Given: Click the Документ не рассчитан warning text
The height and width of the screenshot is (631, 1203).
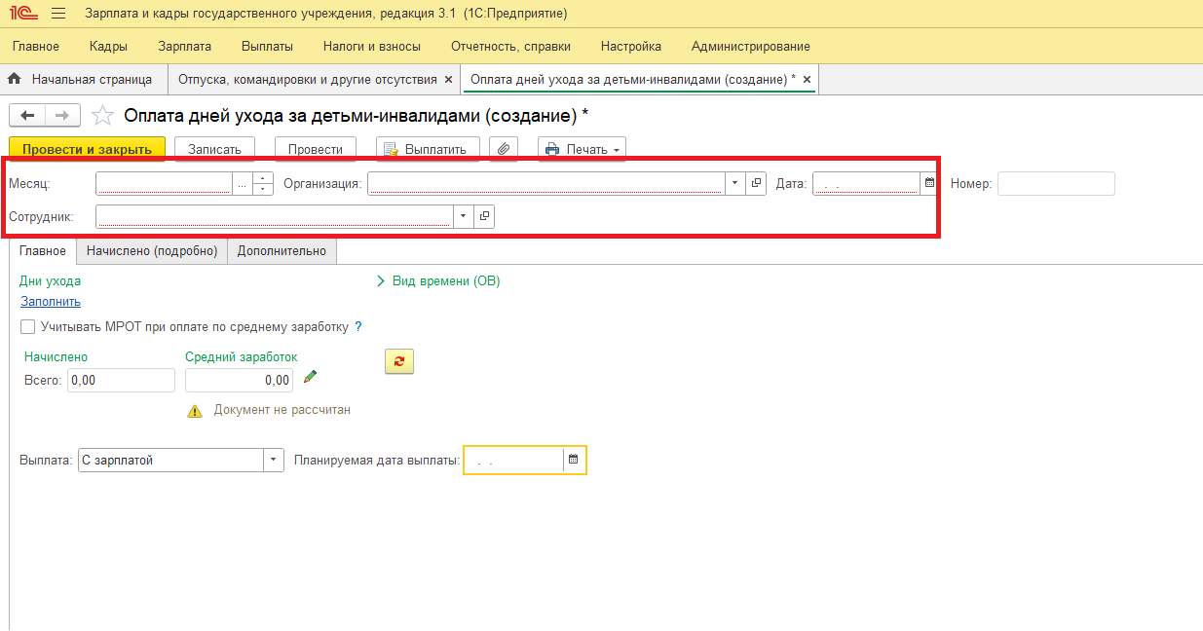Looking at the screenshot, I should pos(282,410).
